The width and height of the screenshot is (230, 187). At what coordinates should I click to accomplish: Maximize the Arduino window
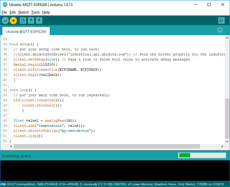pos(209,4)
